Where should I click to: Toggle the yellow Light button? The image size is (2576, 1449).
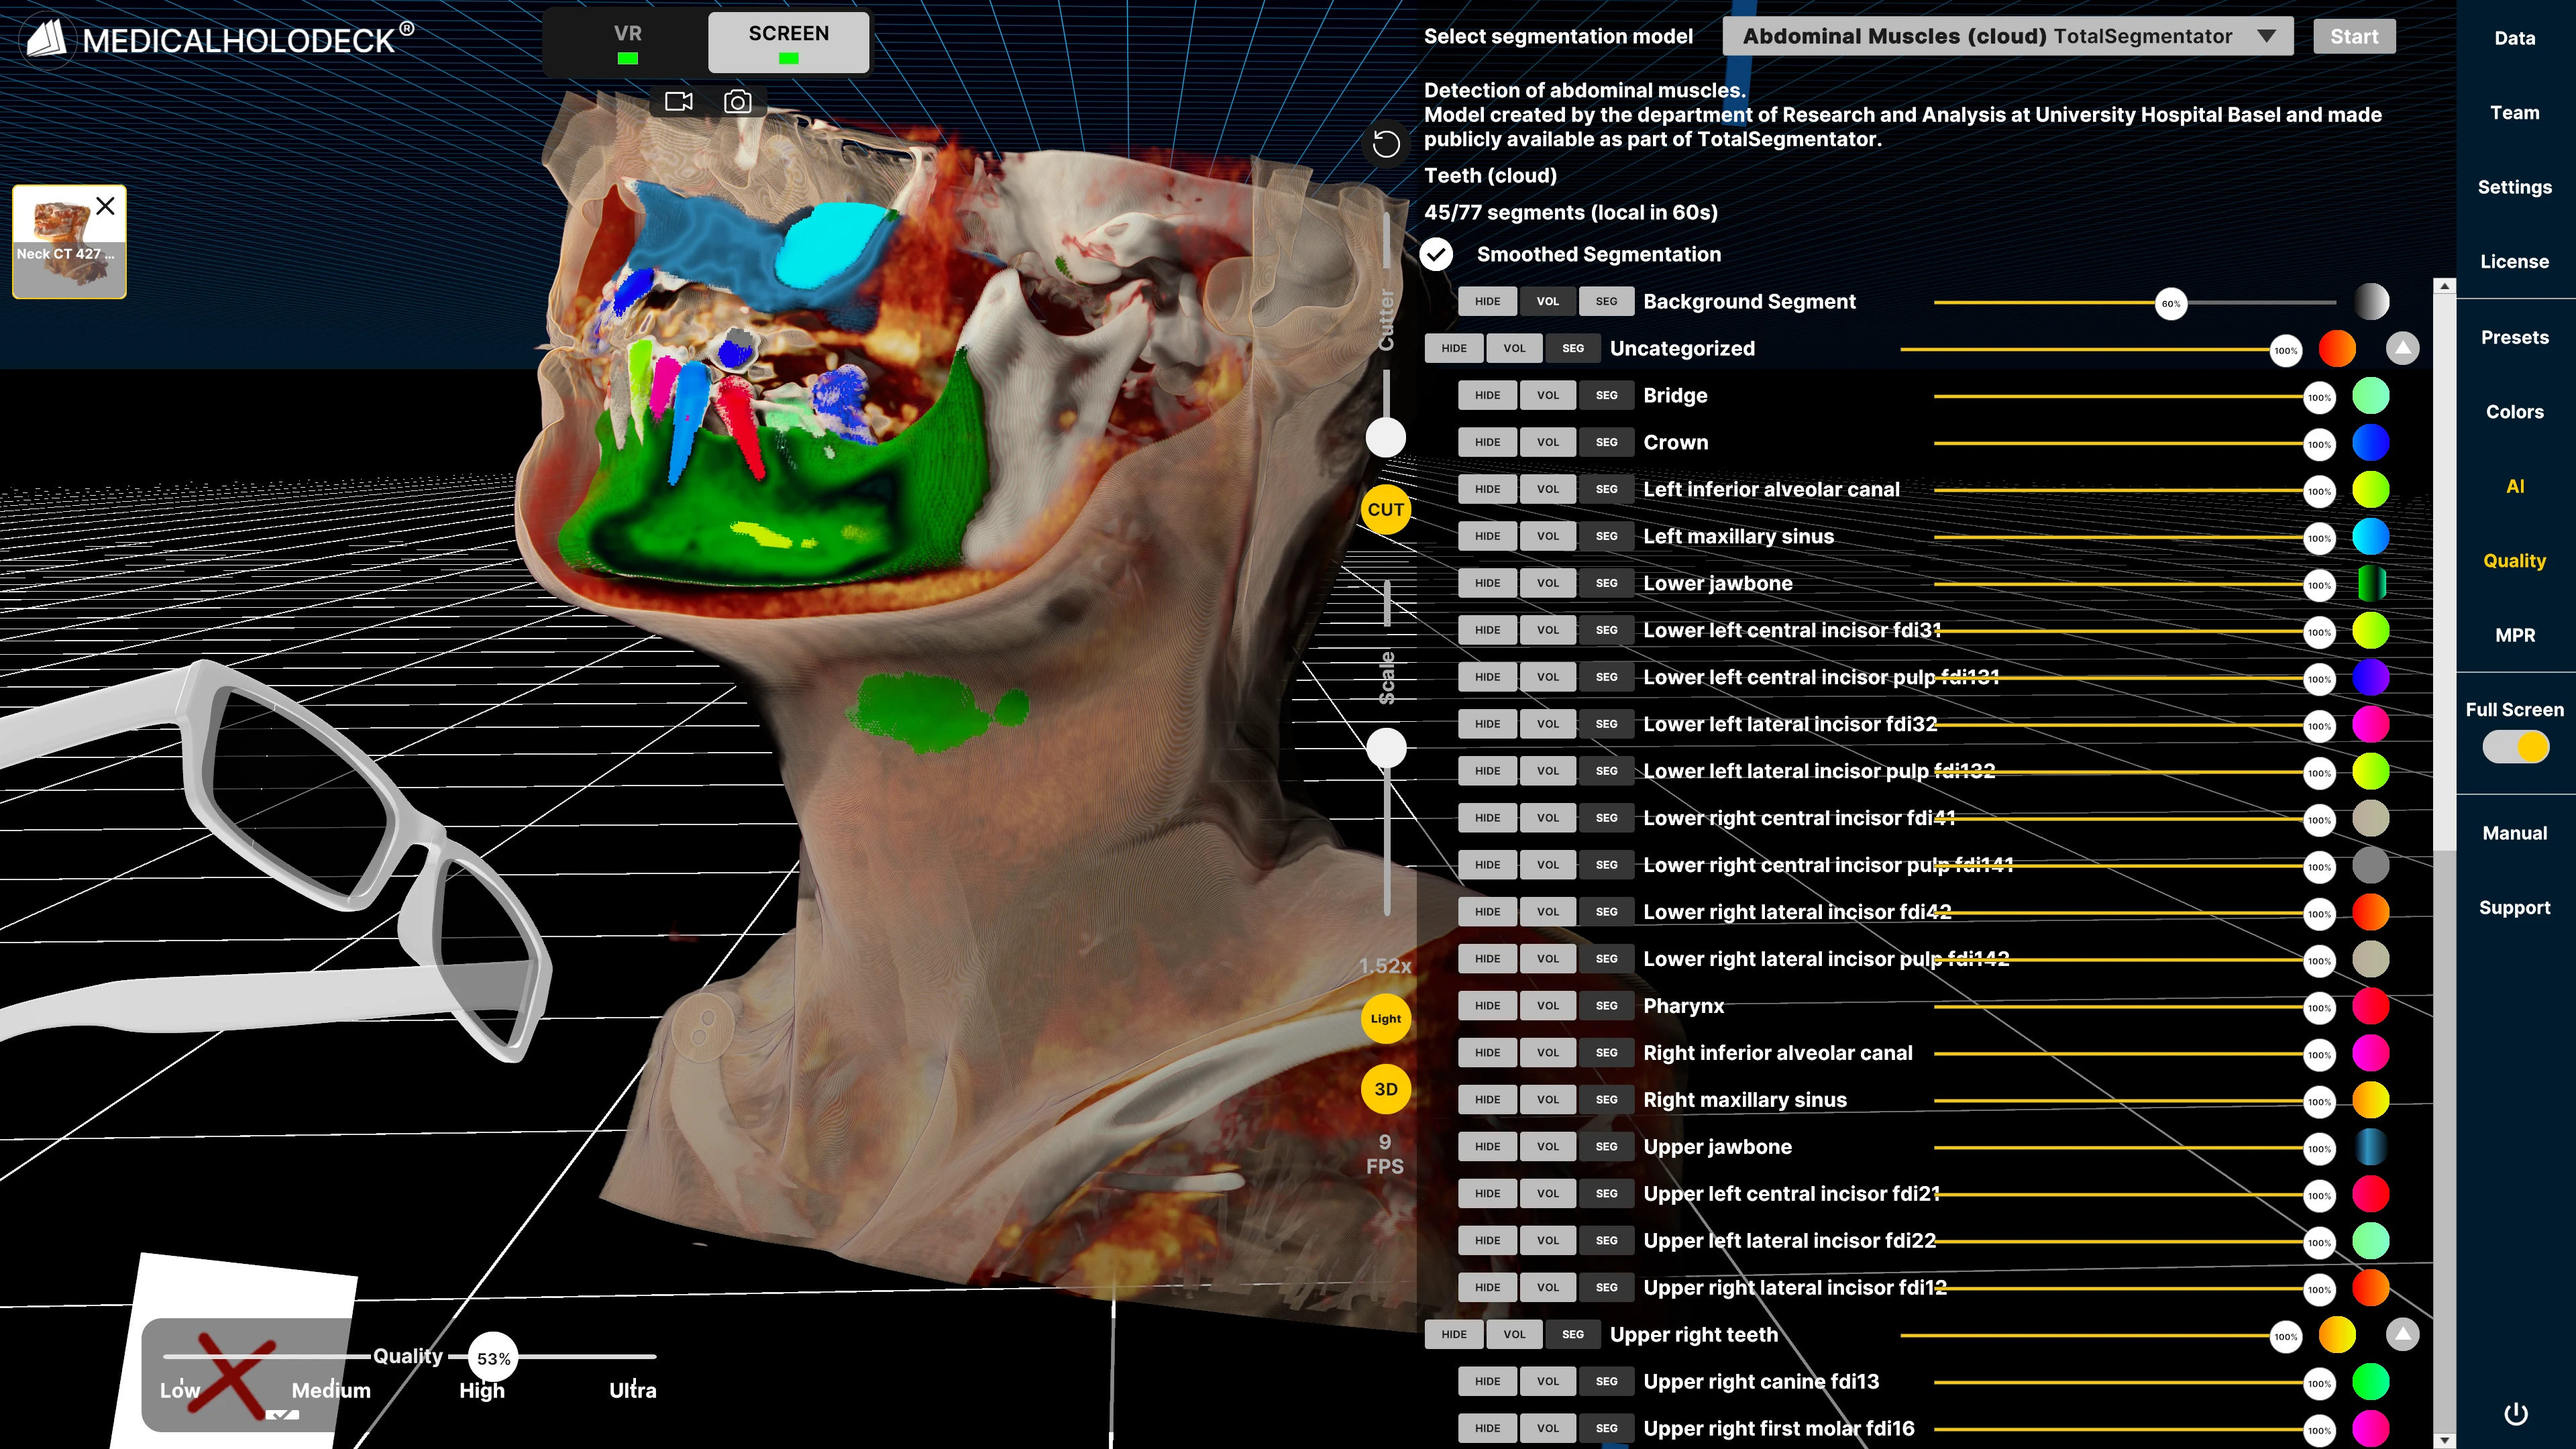1386,1018
